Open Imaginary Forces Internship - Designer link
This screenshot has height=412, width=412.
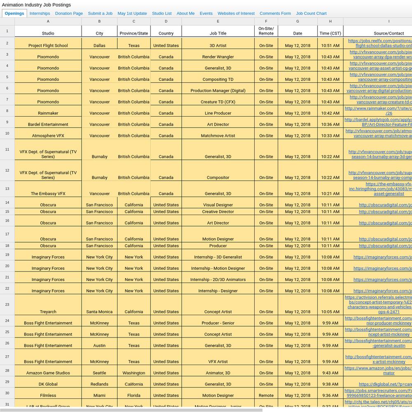383,291
